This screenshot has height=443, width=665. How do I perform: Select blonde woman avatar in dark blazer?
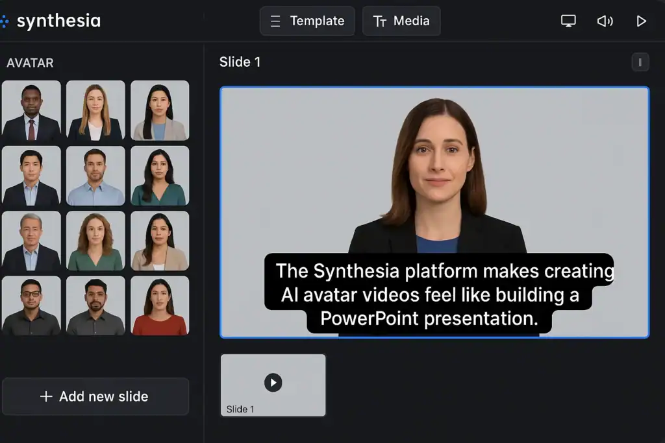96,110
